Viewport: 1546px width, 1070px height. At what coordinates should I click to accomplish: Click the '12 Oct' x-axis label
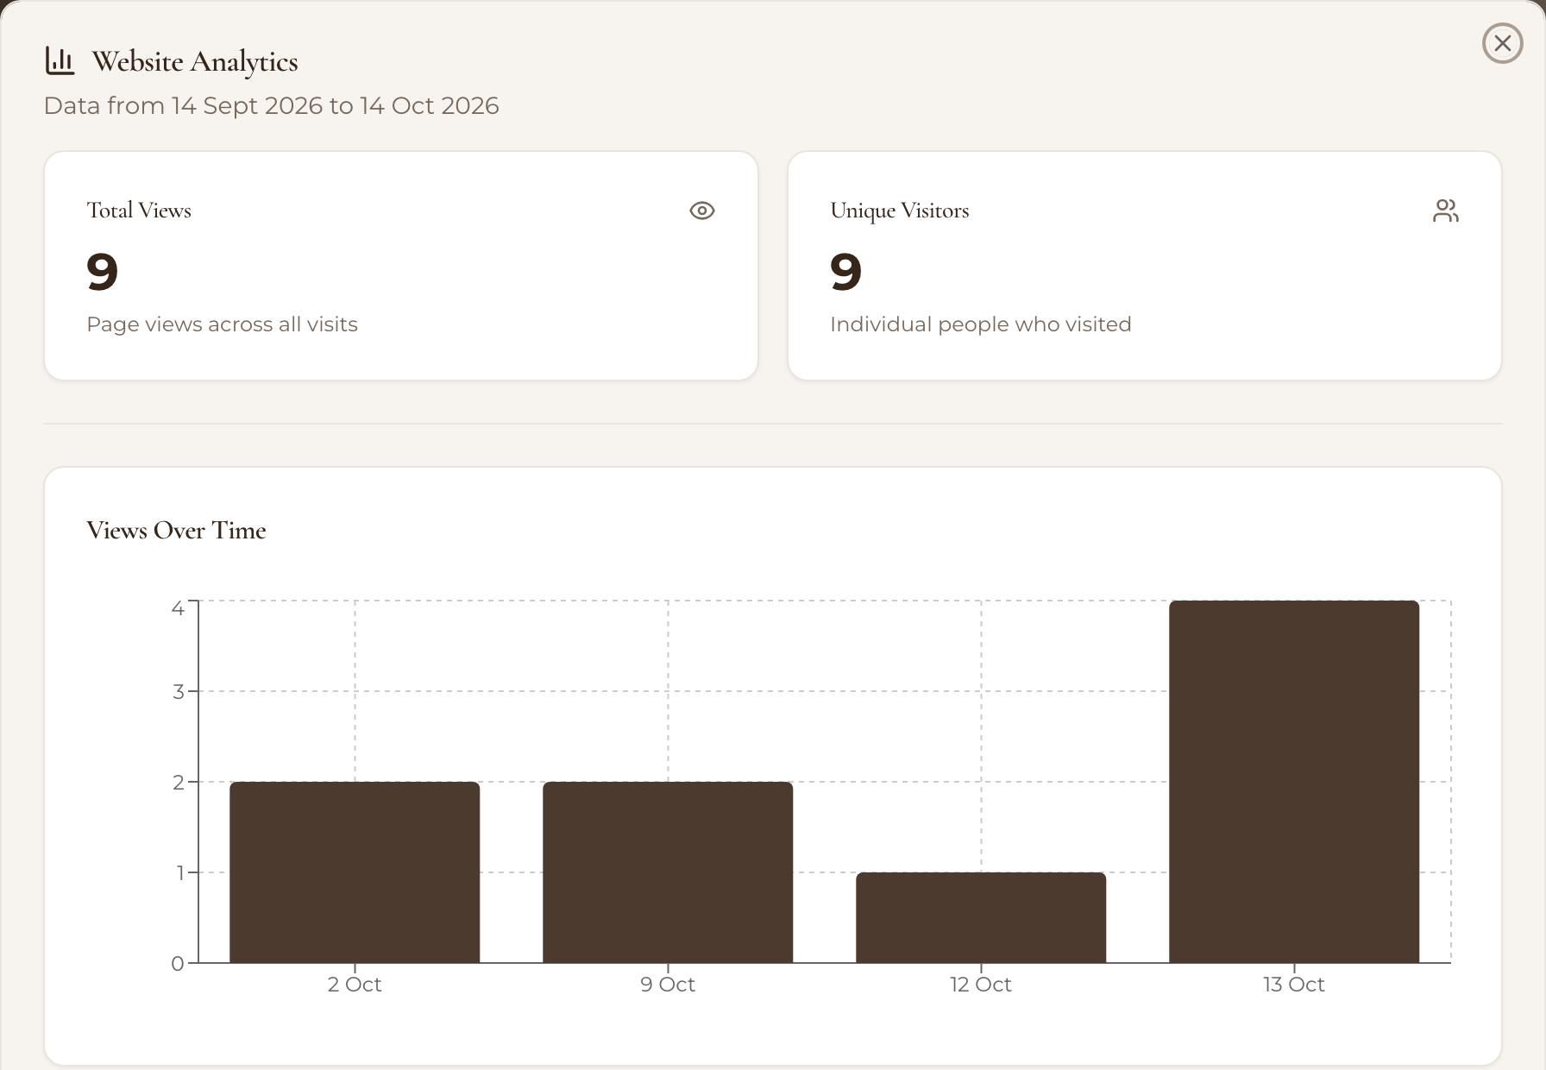pyautogui.click(x=981, y=985)
